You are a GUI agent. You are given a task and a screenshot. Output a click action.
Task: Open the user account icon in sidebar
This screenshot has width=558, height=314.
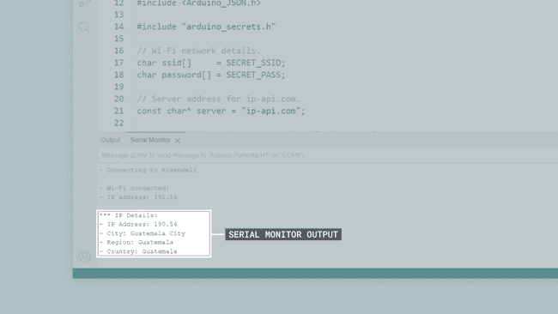click(x=85, y=257)
